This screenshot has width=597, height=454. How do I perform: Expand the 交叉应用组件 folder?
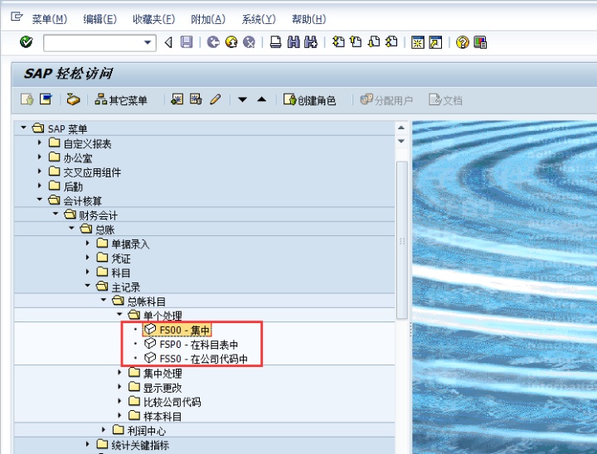[x=40, y=171]
